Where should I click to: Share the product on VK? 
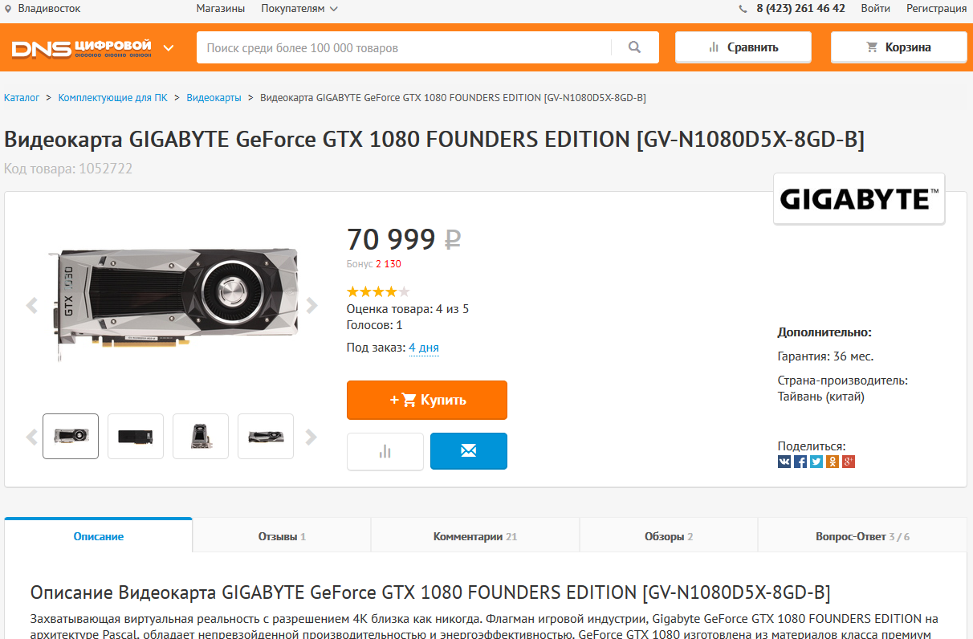pyautogui.click(x=784, y=462)
